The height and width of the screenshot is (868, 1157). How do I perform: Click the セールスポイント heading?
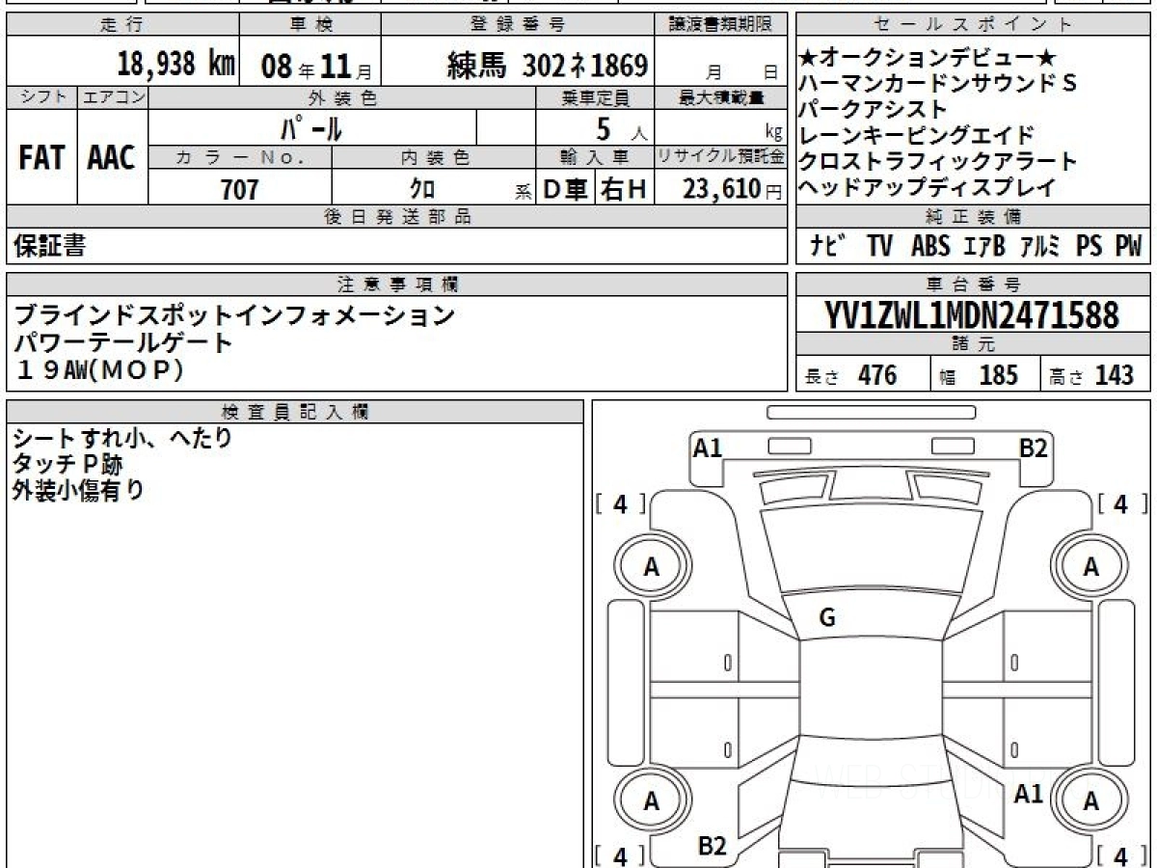pyautogui.click(x=973, y=25)
